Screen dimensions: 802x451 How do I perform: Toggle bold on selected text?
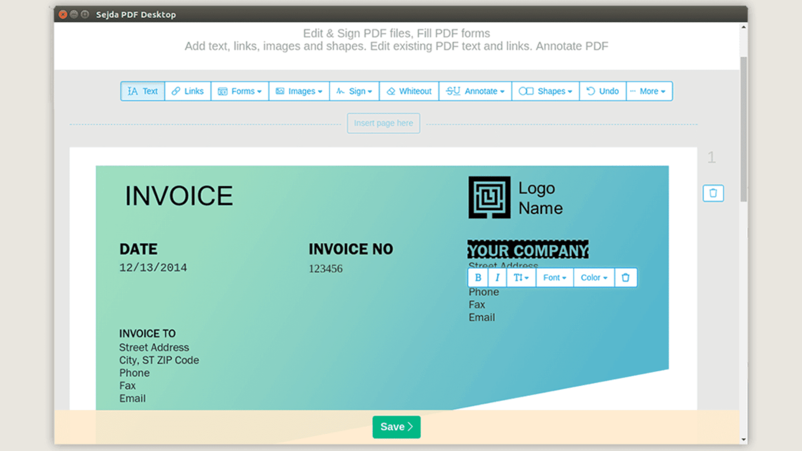pyautogui.click(x=478, y=278)
